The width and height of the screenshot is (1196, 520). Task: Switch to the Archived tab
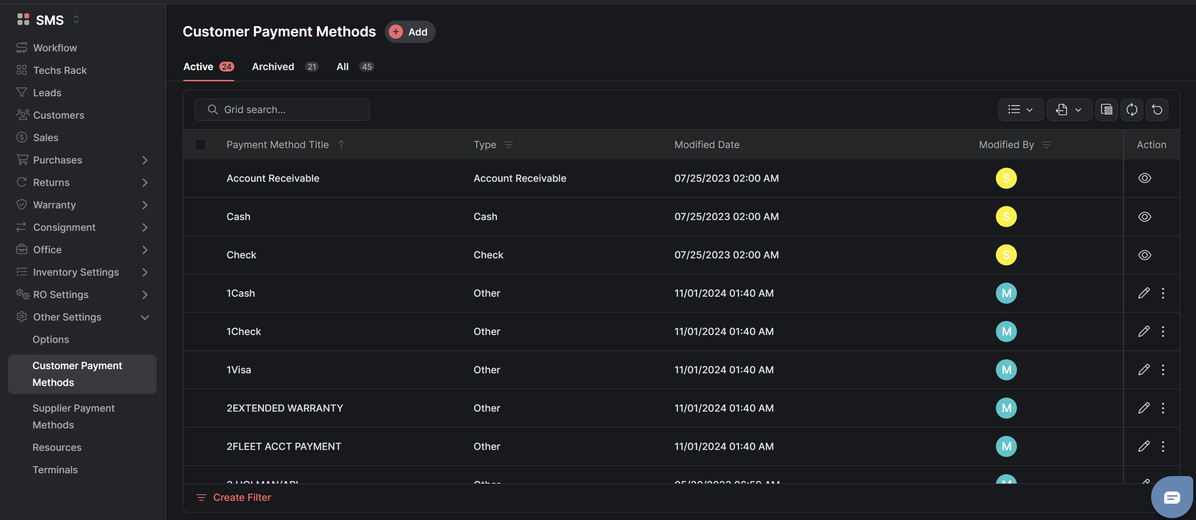tap(273, 67)
